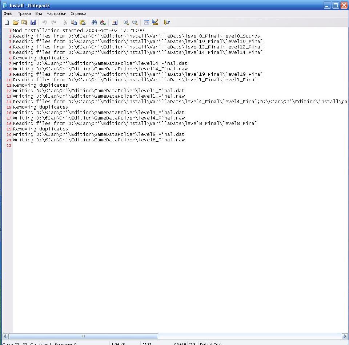The width and height of the screenshot is (349, 345).
Task: Toggle word wrap toolbar icon
Action: click(115, 22)
